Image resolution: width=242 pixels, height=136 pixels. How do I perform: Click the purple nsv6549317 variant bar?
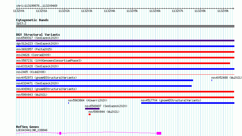(x=125, y=41)
